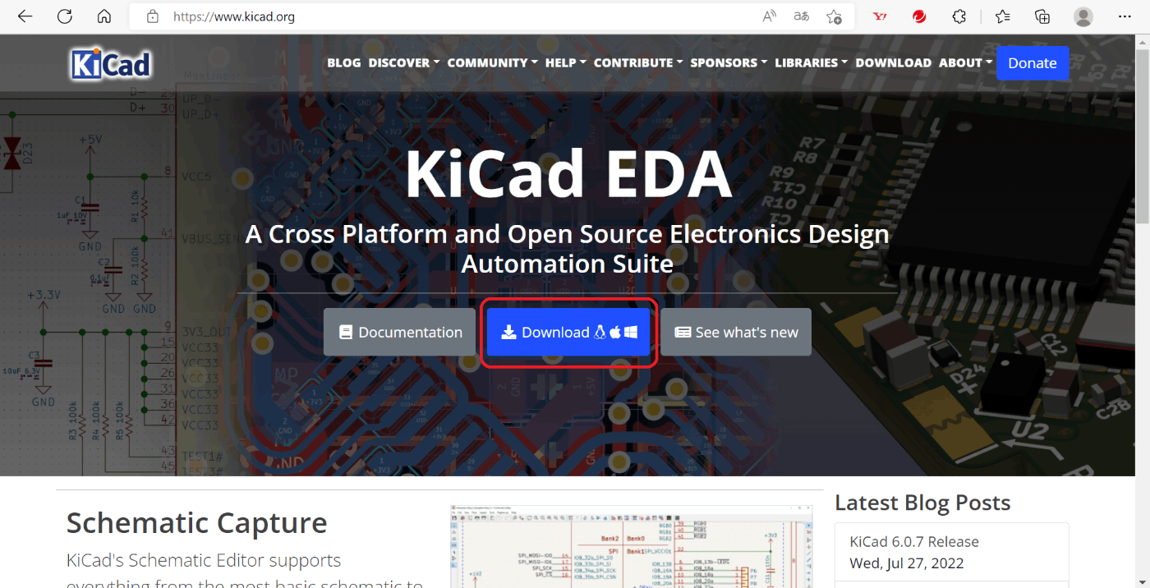
Task: Open the translate icon in address bar
Action: point(801,16)
